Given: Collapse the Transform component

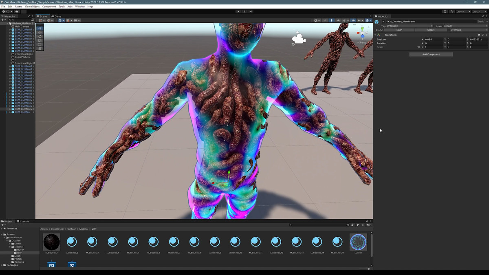Looking at the screenshot, I should (375, 35).
